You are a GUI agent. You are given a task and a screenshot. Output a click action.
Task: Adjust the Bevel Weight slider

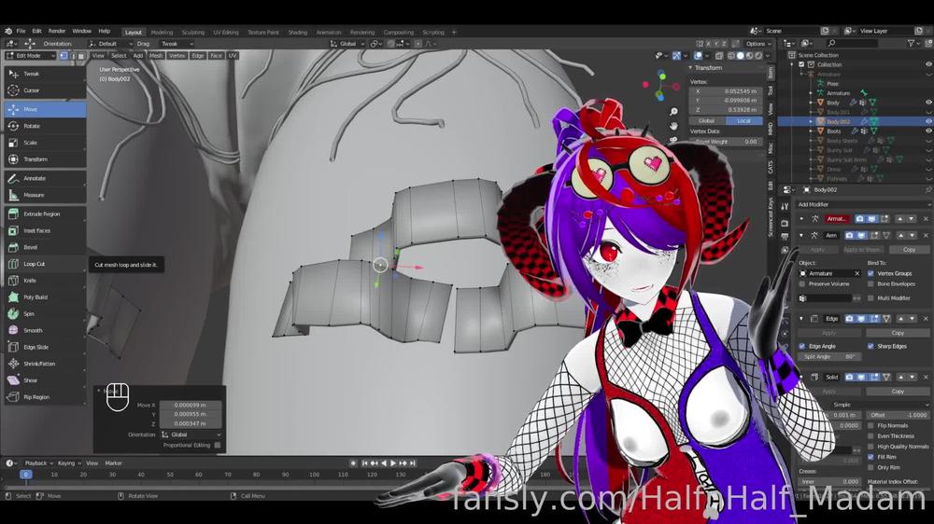[x=726, y=142]
